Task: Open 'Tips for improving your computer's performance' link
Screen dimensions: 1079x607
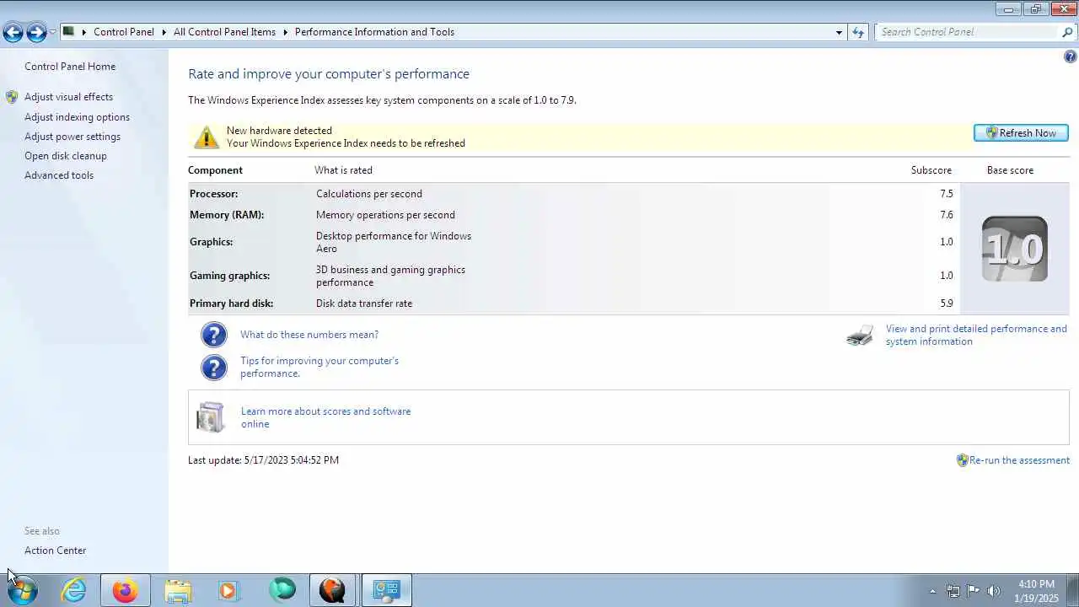Action: (319, 367)
